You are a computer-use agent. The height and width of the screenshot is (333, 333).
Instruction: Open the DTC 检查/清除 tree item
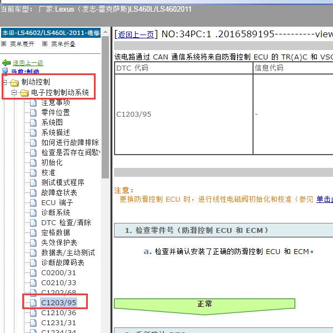coord(66,222)
